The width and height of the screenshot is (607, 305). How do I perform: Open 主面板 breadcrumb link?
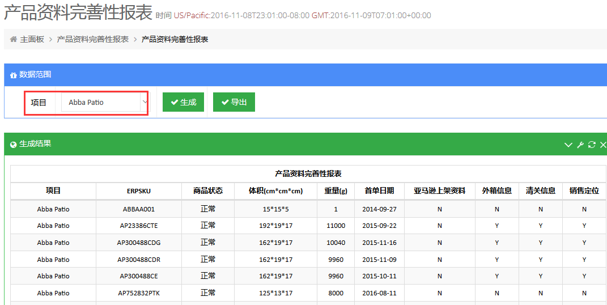pos(32,40)
